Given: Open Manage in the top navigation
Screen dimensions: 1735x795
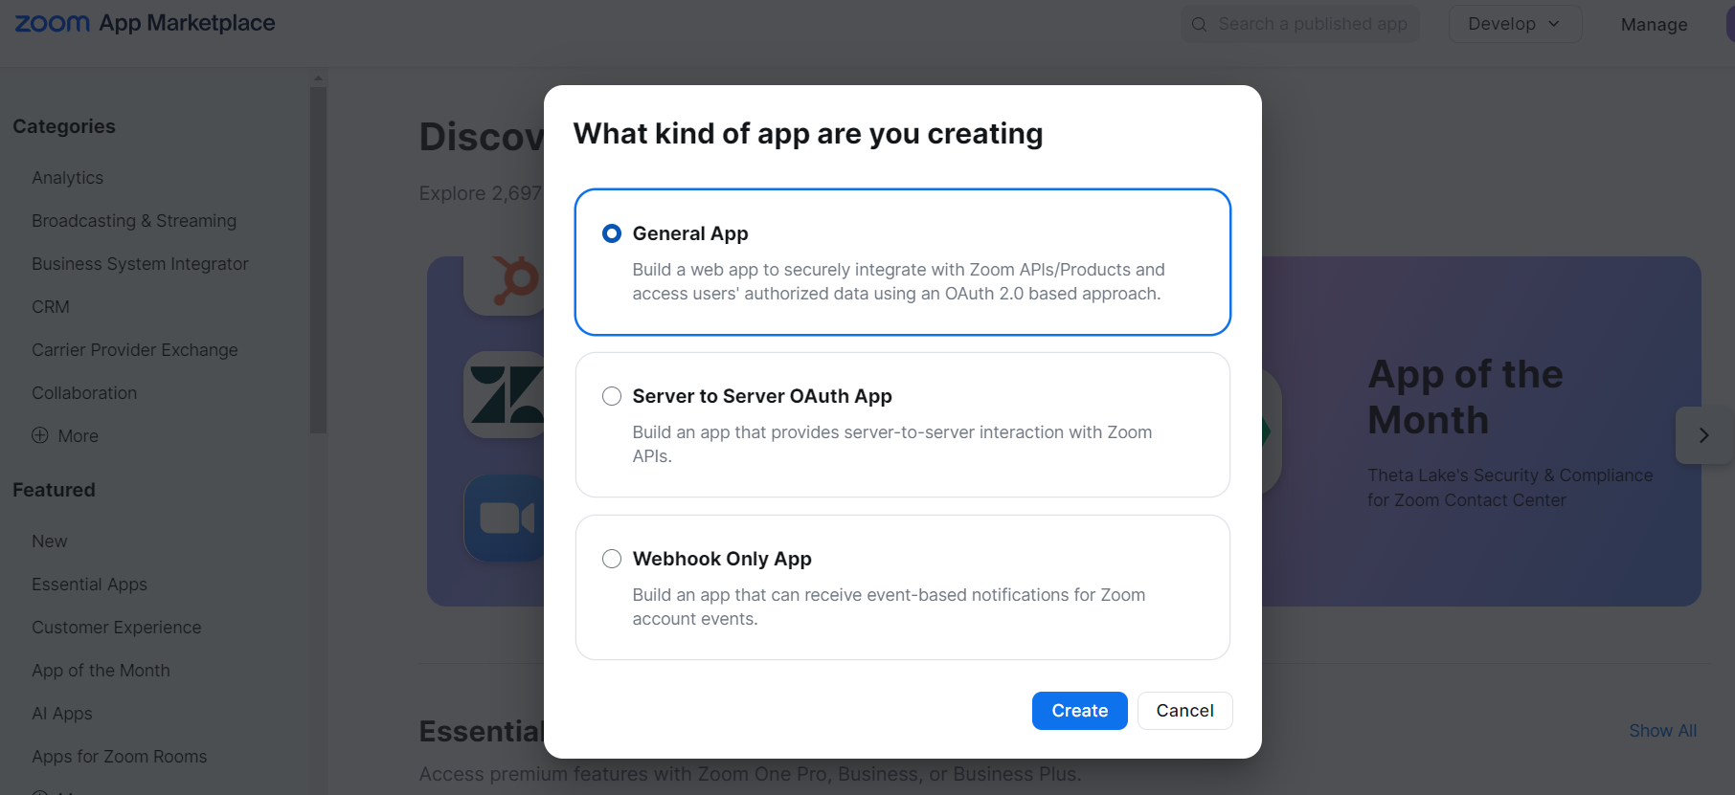Looking at the screenshot, I should [x=1654, y=24].
